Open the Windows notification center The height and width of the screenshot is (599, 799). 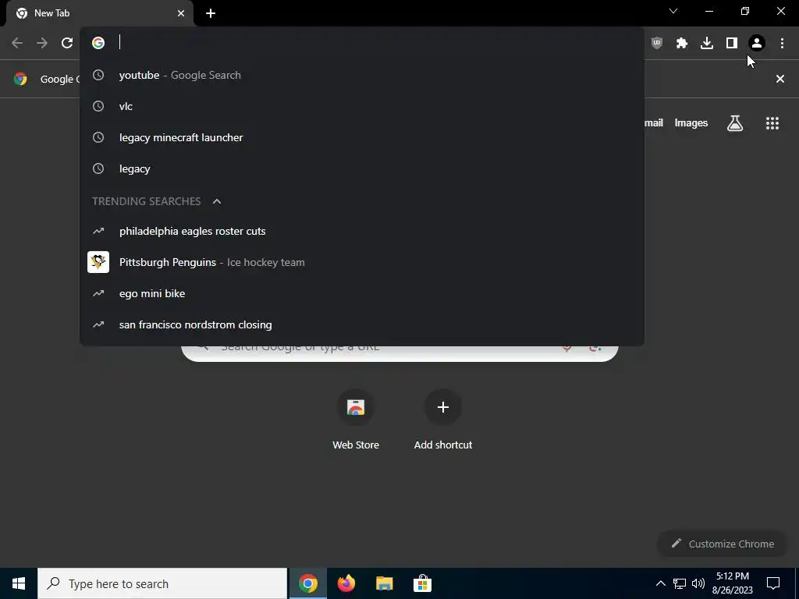point(773,583)
